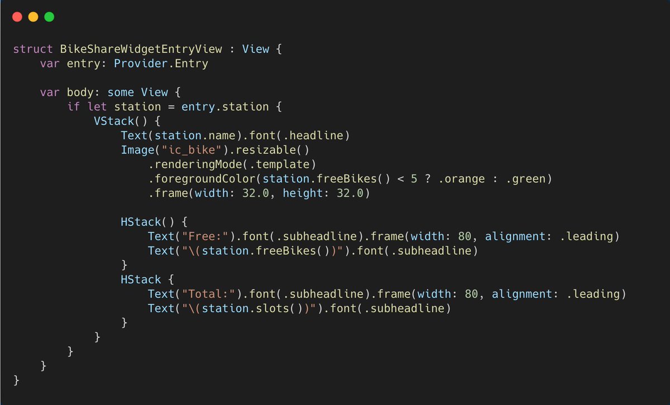
Task: Click the "Free:" string literal
Action: [205, 236]
